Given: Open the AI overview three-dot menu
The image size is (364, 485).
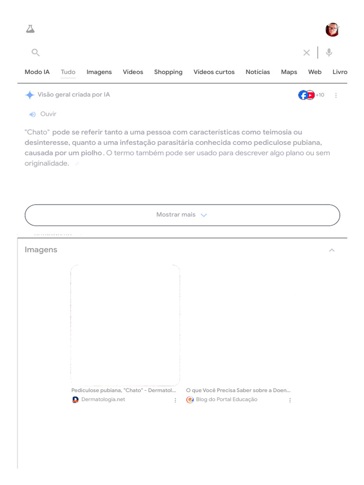Looking at the screenshot, I should point(336,95).
